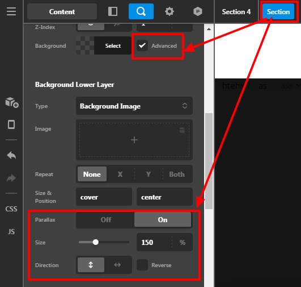Screen dimensions: 301x287
Task: Switch to the Section 4 breadcrumb
Action: click(236, 12)
